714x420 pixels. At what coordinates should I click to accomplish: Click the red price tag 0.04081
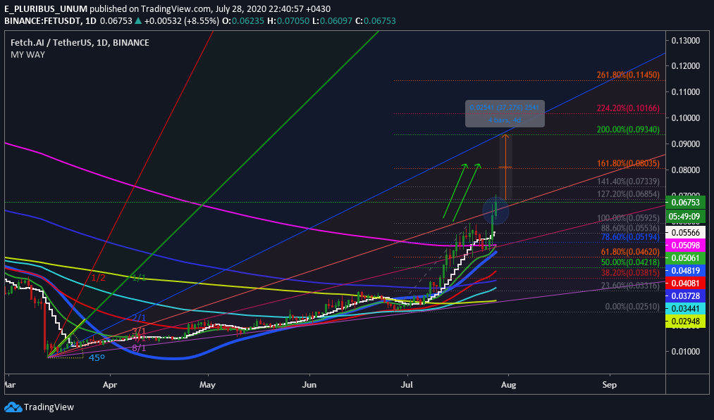click(x=687, y=284)
